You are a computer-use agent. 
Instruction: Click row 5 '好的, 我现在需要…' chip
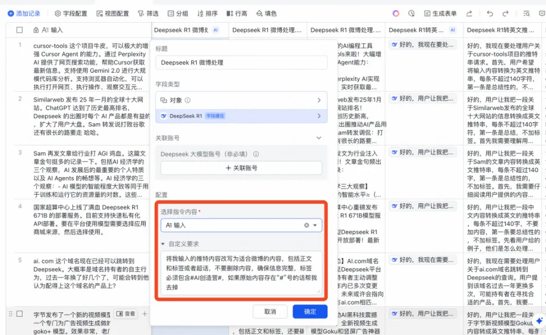(x=423, y=260)
